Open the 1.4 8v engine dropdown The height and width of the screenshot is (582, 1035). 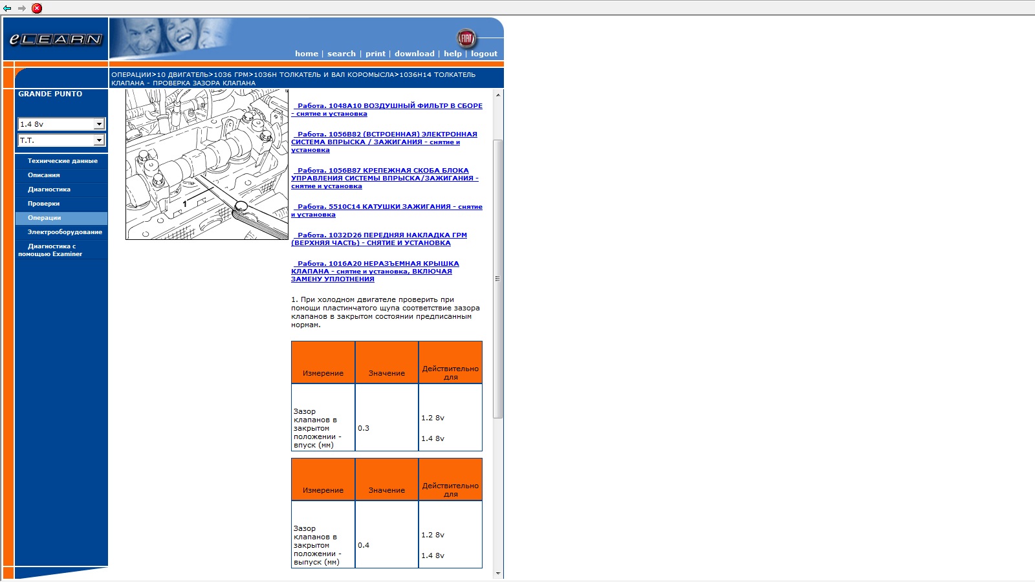[x=61, y=124]
